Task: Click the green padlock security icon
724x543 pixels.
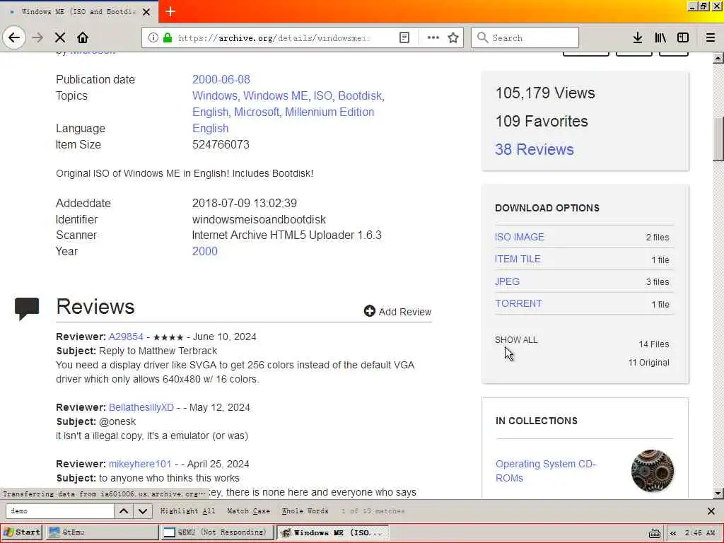Action: [x=167, y=37]
